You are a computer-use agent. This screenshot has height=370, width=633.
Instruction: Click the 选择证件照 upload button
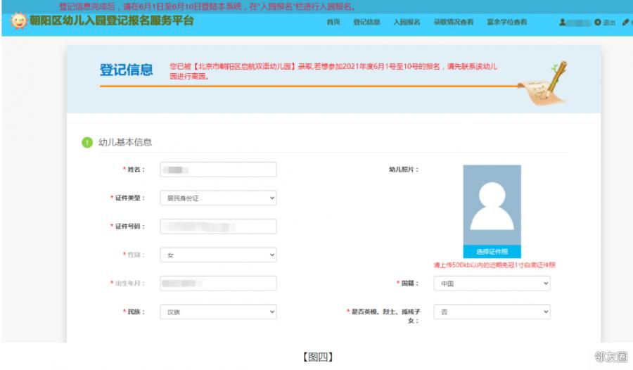pos(492,252)
